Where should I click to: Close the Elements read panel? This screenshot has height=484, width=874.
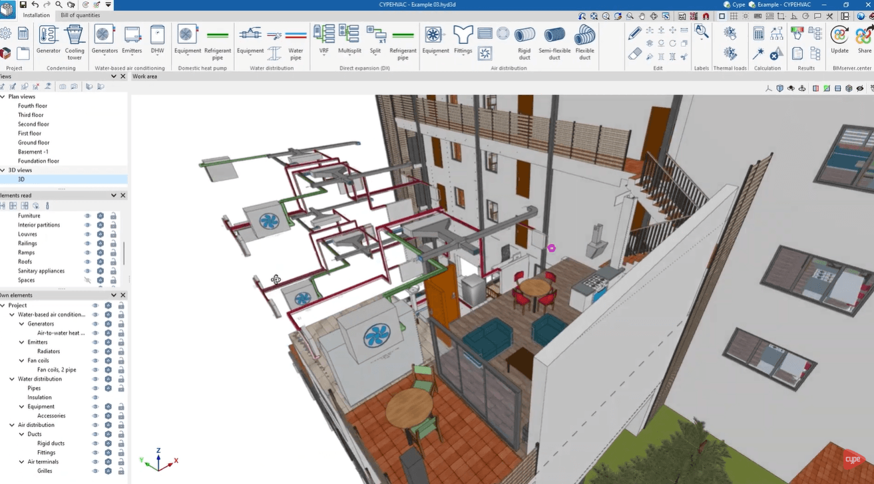[123, 195]
